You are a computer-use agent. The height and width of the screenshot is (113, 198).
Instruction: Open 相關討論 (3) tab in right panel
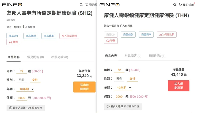(x=157, y=56)
